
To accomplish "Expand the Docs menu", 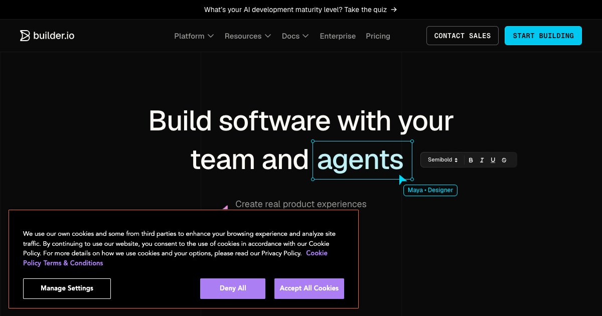I will (295, 36).
